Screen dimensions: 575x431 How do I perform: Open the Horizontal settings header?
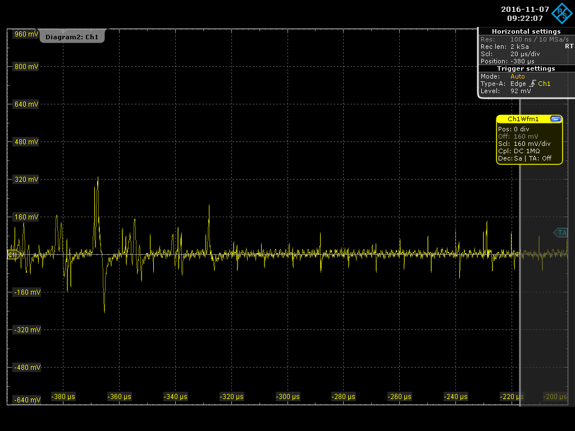pos(526,31)
